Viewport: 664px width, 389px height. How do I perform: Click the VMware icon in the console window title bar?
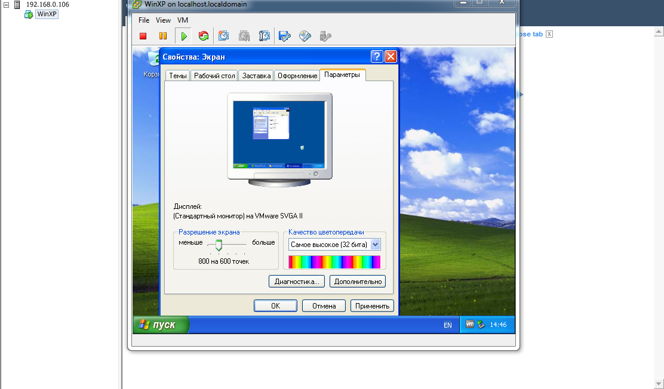click(x=137, y=5)
